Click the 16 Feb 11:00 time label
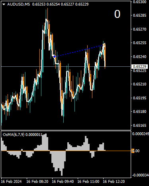Screen dimensions: 149x186 [88, 182]
